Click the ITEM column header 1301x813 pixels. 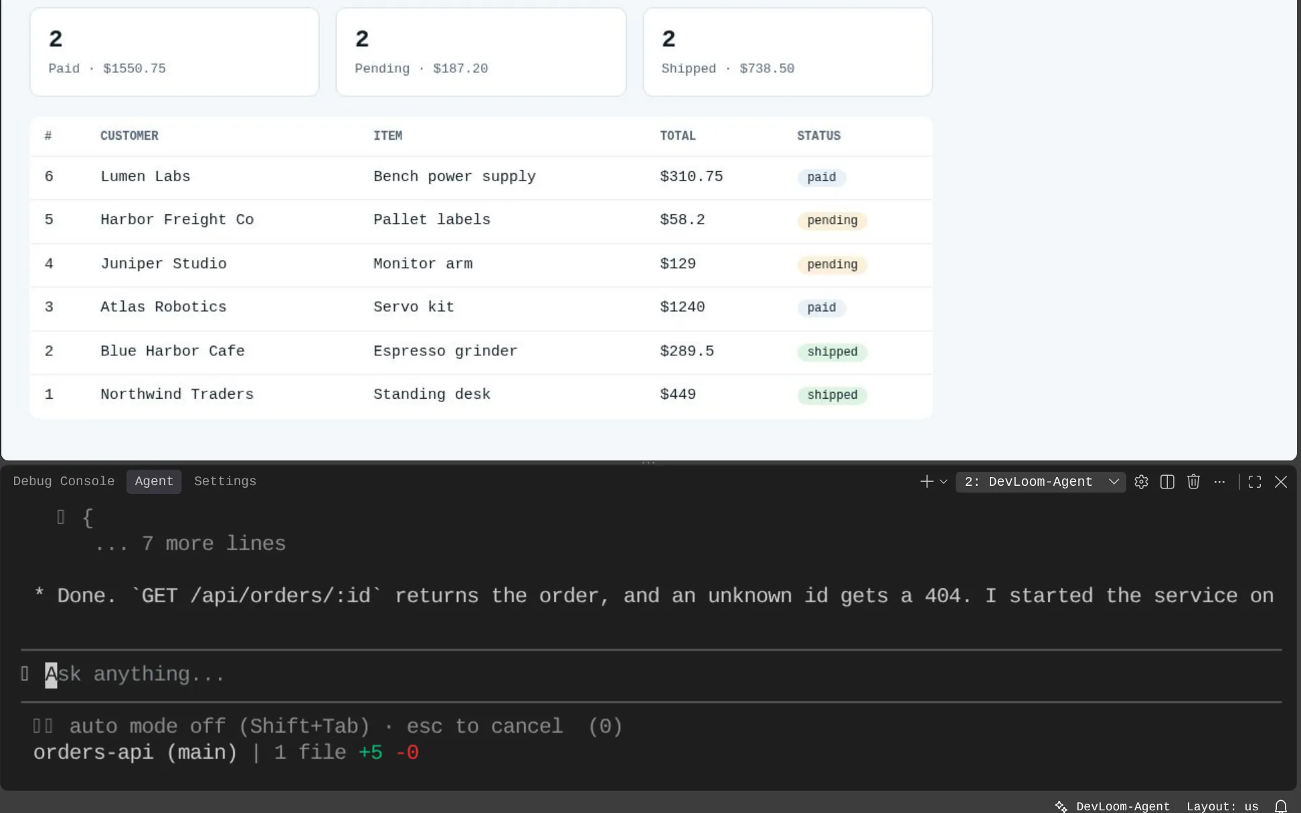tap(387, 136)
